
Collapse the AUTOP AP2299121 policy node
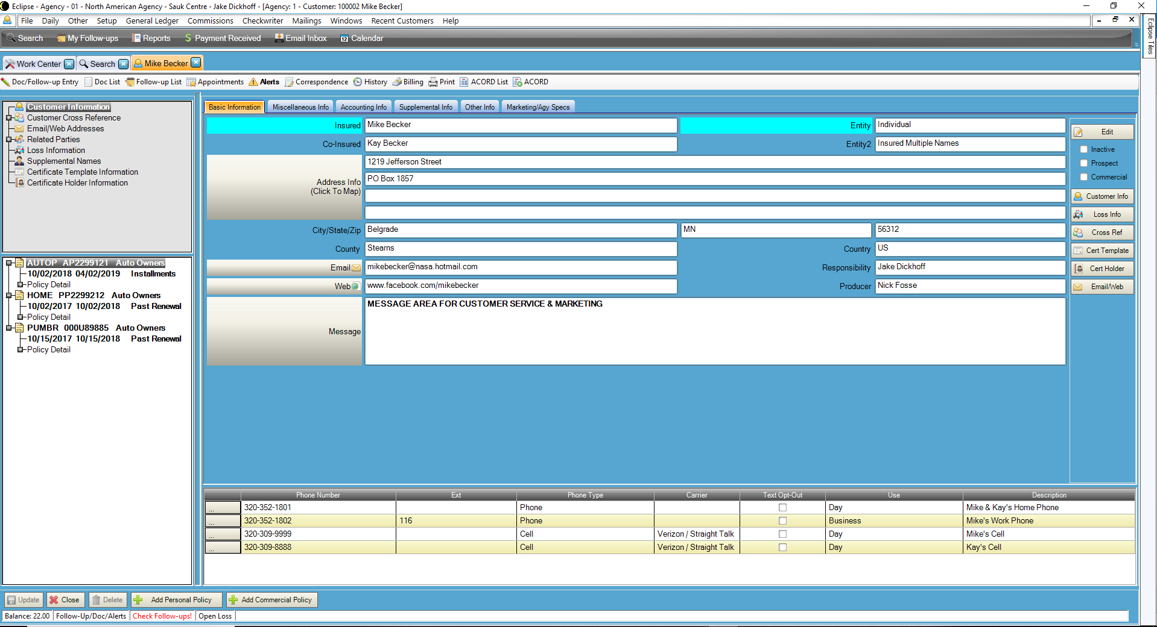point(9,263)
